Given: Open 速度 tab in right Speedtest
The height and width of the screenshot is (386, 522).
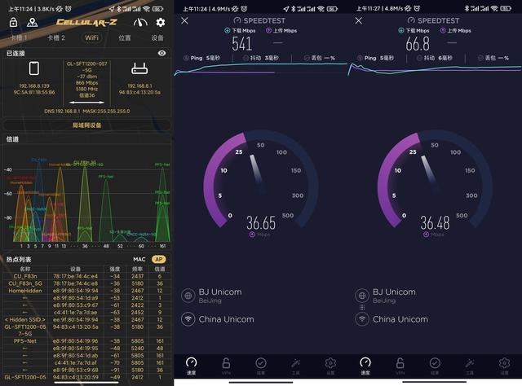Looking at the screenshot, I should click(365, 366).
